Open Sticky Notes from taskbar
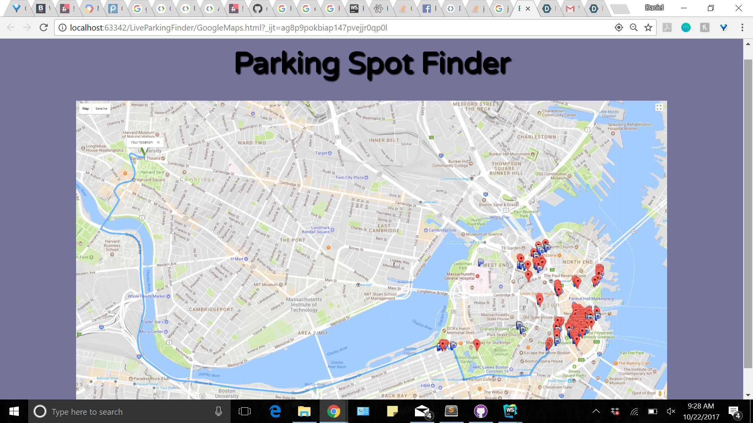The width and height of the screenshot is (753, 423). tap(392, 411)
